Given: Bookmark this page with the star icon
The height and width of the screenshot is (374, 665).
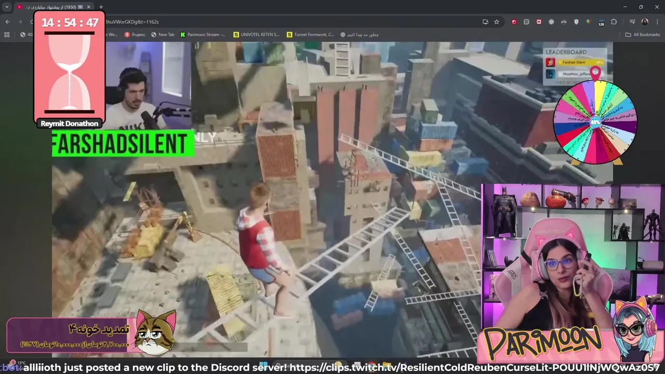Looking at the screenshot, I should tap(497, 22).
